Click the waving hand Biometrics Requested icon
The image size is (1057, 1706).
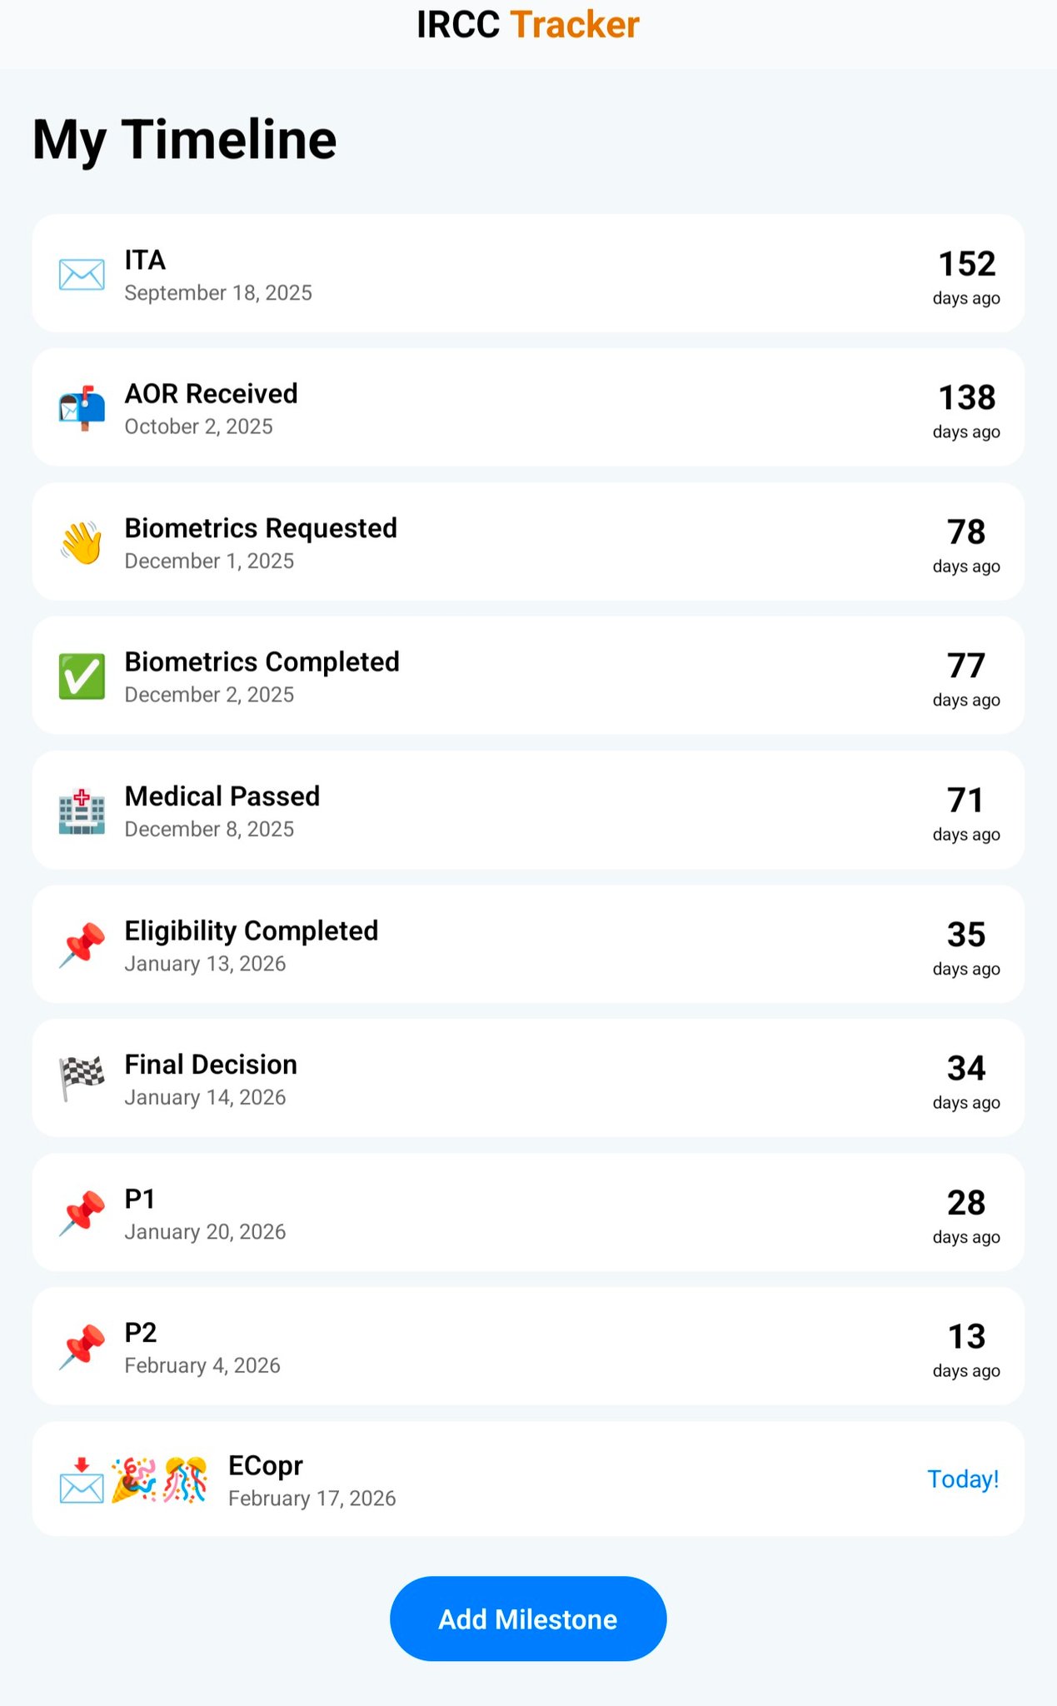[82, 543]
